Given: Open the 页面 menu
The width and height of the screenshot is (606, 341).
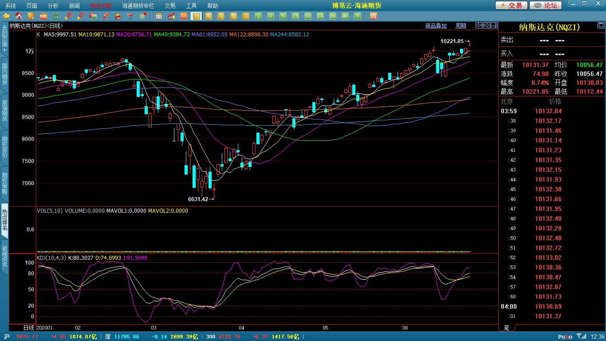Looking at the screenshot, I should click(32, 6).
